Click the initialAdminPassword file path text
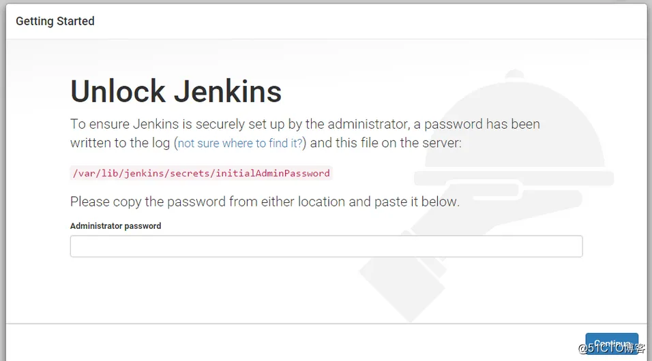Screen dimensions: 652x361 (x=201, y=173)
